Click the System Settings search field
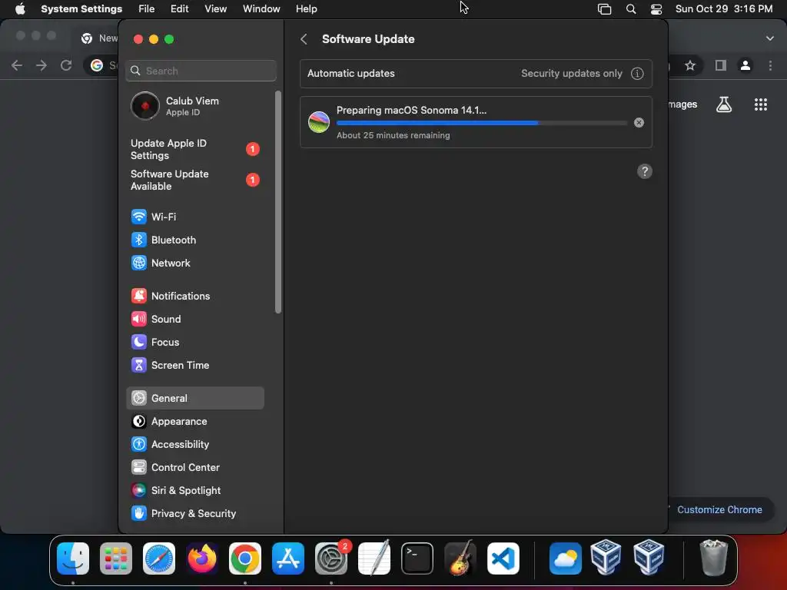 tap(201, 71)
